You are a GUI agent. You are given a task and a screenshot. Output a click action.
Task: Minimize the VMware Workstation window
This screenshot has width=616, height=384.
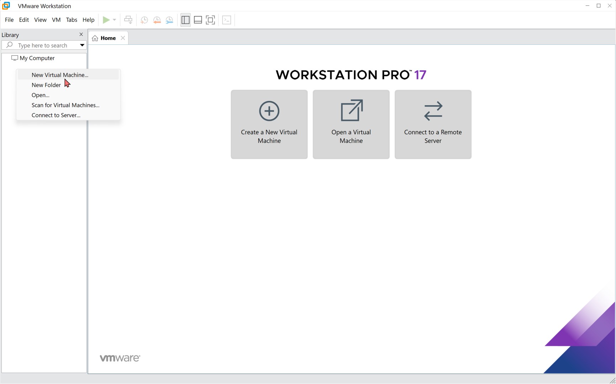(x=588, y=6)
